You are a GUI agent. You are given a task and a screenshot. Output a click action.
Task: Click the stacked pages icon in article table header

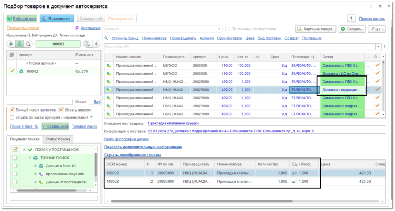12,55
